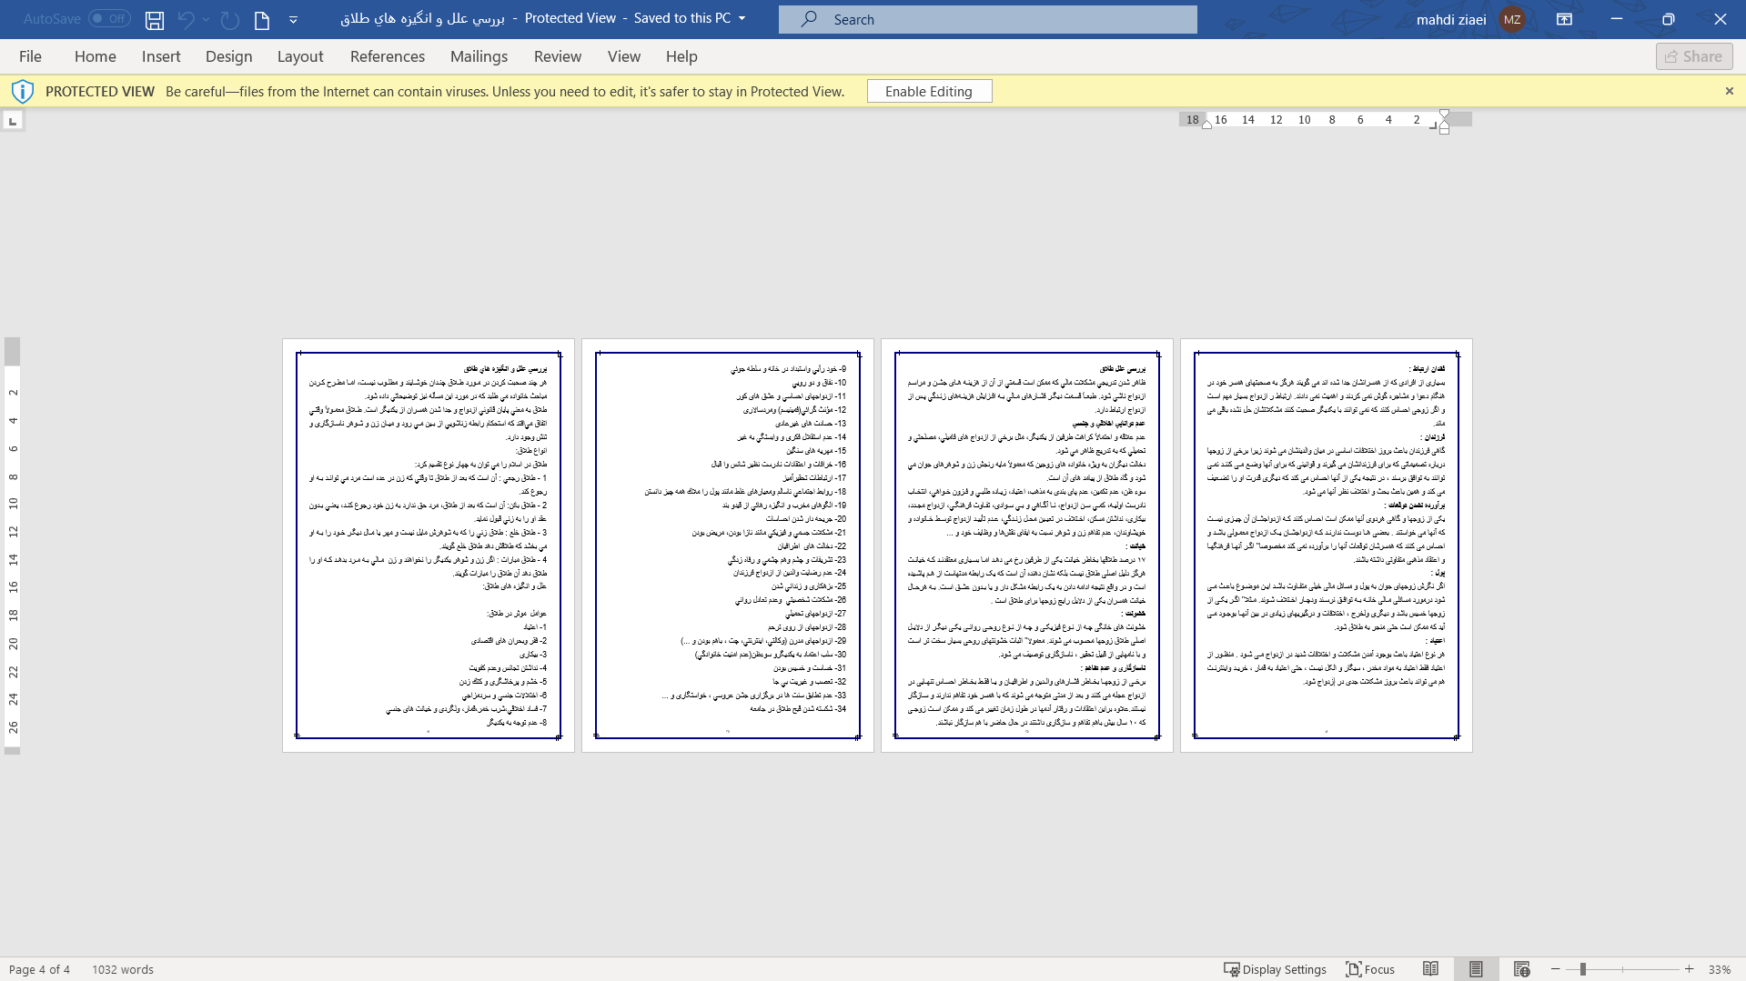Click the MZ account avatar
1746x981 pixels.
(x=1512, y=19)
